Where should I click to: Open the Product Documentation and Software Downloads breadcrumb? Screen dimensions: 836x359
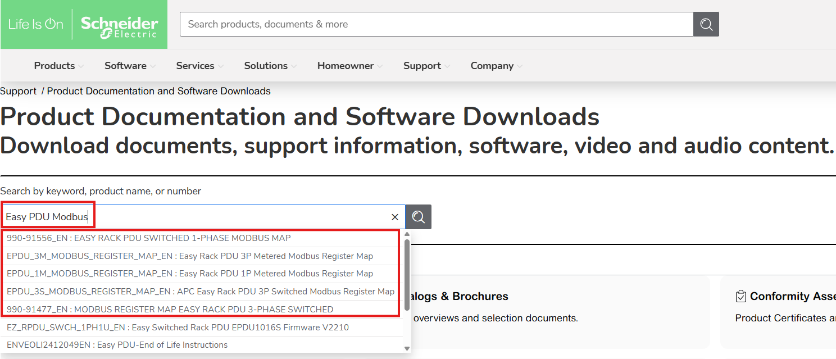pyautogui.click(x=159, y=91)
